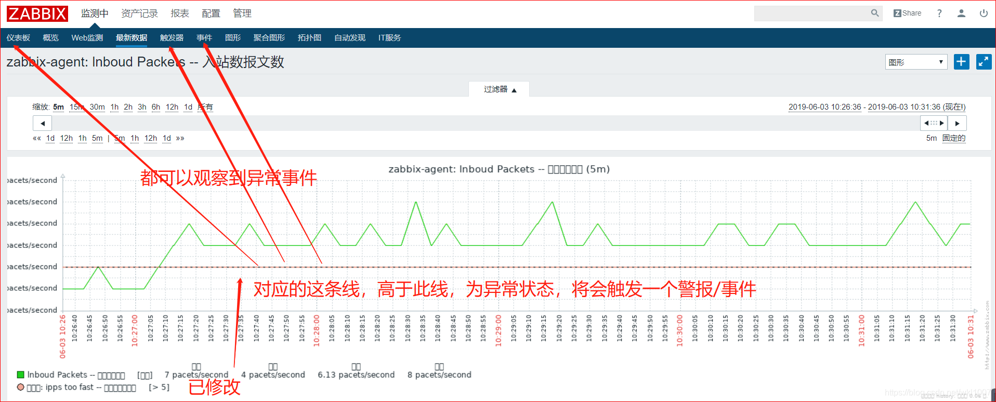Open the 配置 main menu

[211, 14]
